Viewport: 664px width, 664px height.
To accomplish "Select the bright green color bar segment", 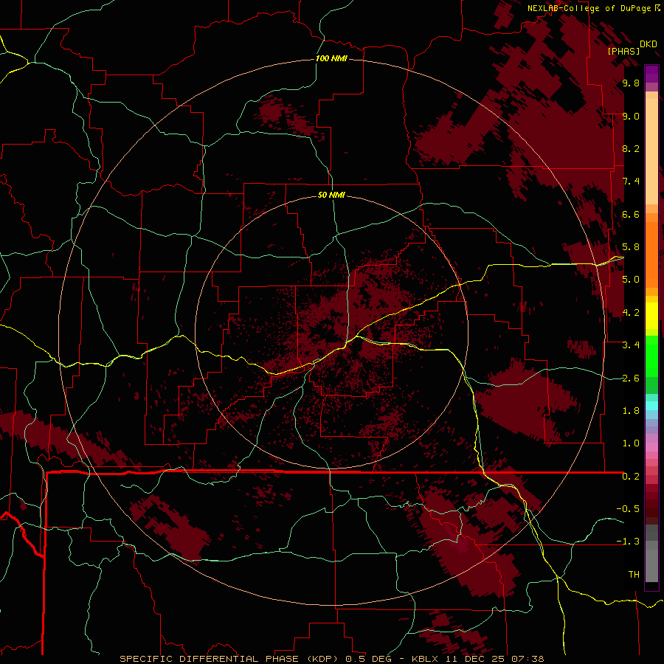I will pos(651,356).
